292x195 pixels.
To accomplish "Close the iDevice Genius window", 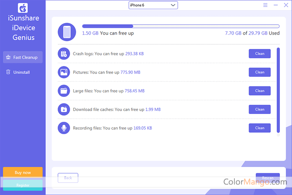I will pyautogui.click(x=286, y=5).
